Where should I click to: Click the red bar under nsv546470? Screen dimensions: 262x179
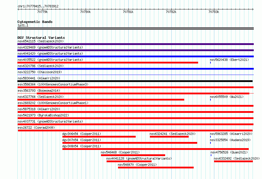(156, 168)
